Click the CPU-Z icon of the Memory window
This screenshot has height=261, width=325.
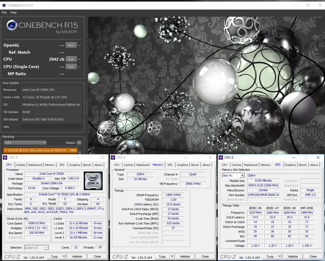113,157
